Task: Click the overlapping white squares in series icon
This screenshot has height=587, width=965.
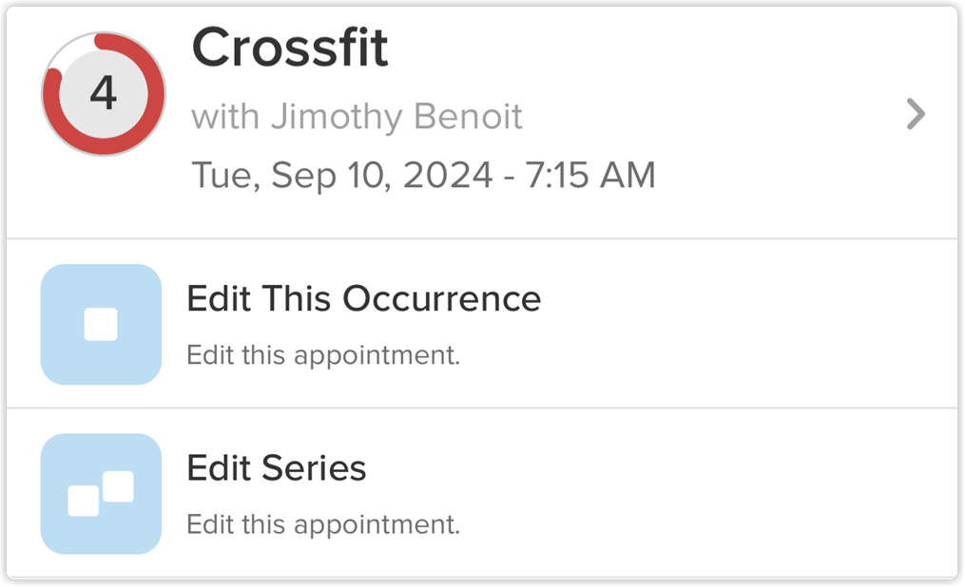Action: (101, 494)
